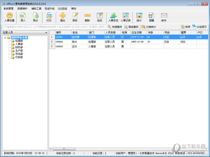
Task: Select 财务部 in the department tree
Action: (x=19, y=47)
